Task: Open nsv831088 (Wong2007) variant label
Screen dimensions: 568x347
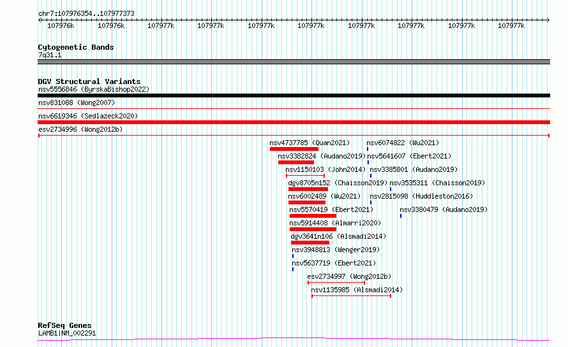Action: pyautogui.click(x=77, y=103)
